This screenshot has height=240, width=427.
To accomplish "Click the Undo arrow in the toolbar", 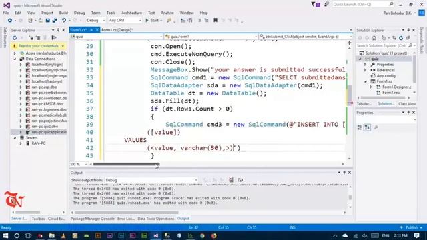I will click(64, 21).
